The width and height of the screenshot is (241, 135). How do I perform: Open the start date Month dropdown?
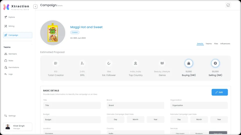(x=135, y=120)
